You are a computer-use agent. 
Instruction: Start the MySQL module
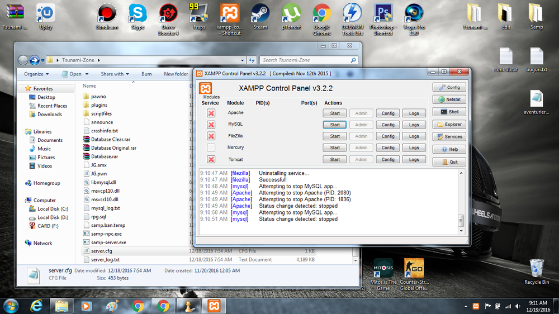point(335,125)
